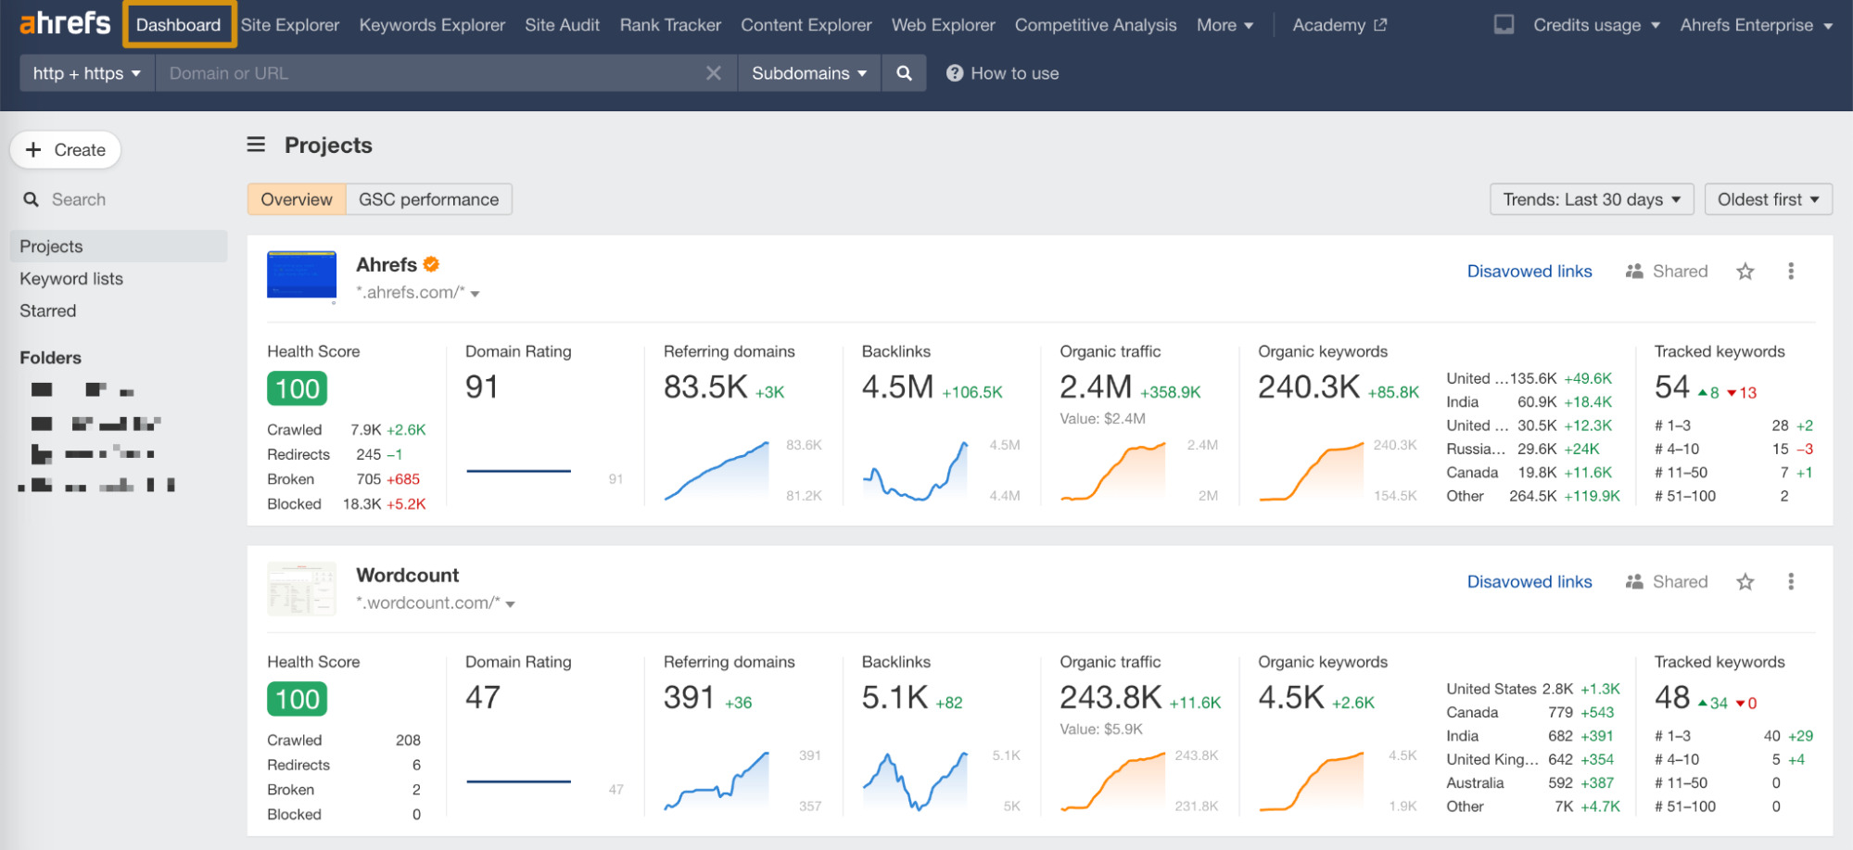Click the hamburger menu beside the Projects heading

(x=254, y=145)
